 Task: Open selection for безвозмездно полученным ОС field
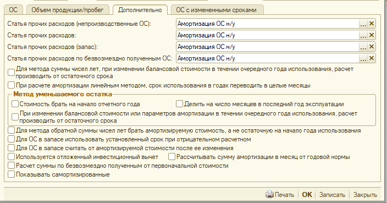363,58
